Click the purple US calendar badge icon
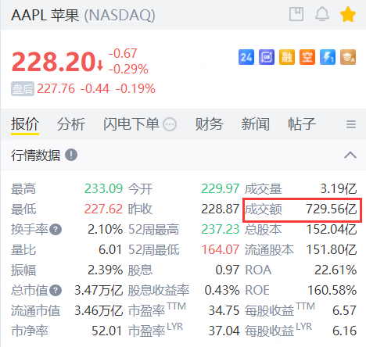Image resolution: width=366 pixels, height=347 pixels. (267, 57)
